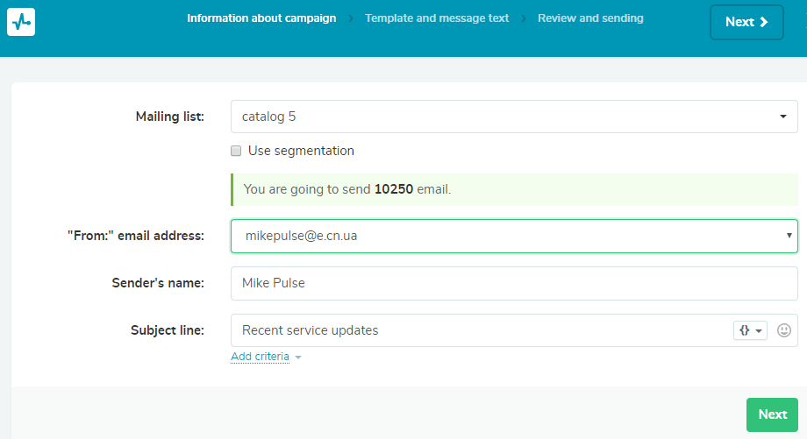This screenshot has height=439, width=807.
Task: Click the arrow separator before Review and sending
Action: pos(524,18)
